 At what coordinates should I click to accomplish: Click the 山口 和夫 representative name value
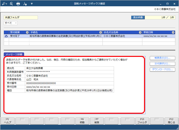pos(32,80)
